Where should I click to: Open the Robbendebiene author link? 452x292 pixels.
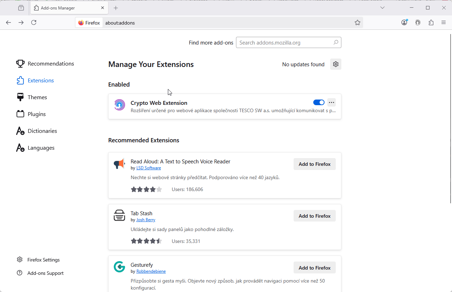coord(151,271)
